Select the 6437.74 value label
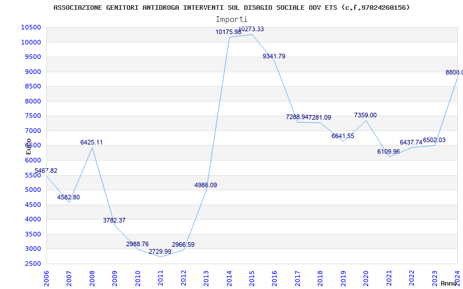Screen dimensions: 463x289 click(411, 142)
